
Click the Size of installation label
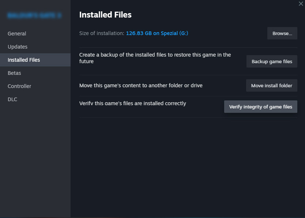coord(102,33)
